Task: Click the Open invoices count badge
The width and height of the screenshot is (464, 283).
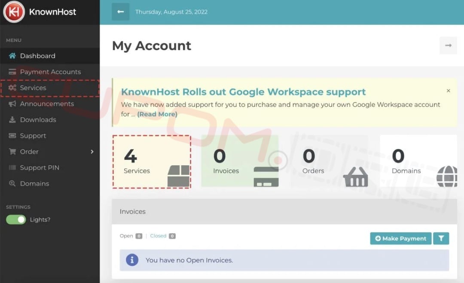Action: [139, 236]
